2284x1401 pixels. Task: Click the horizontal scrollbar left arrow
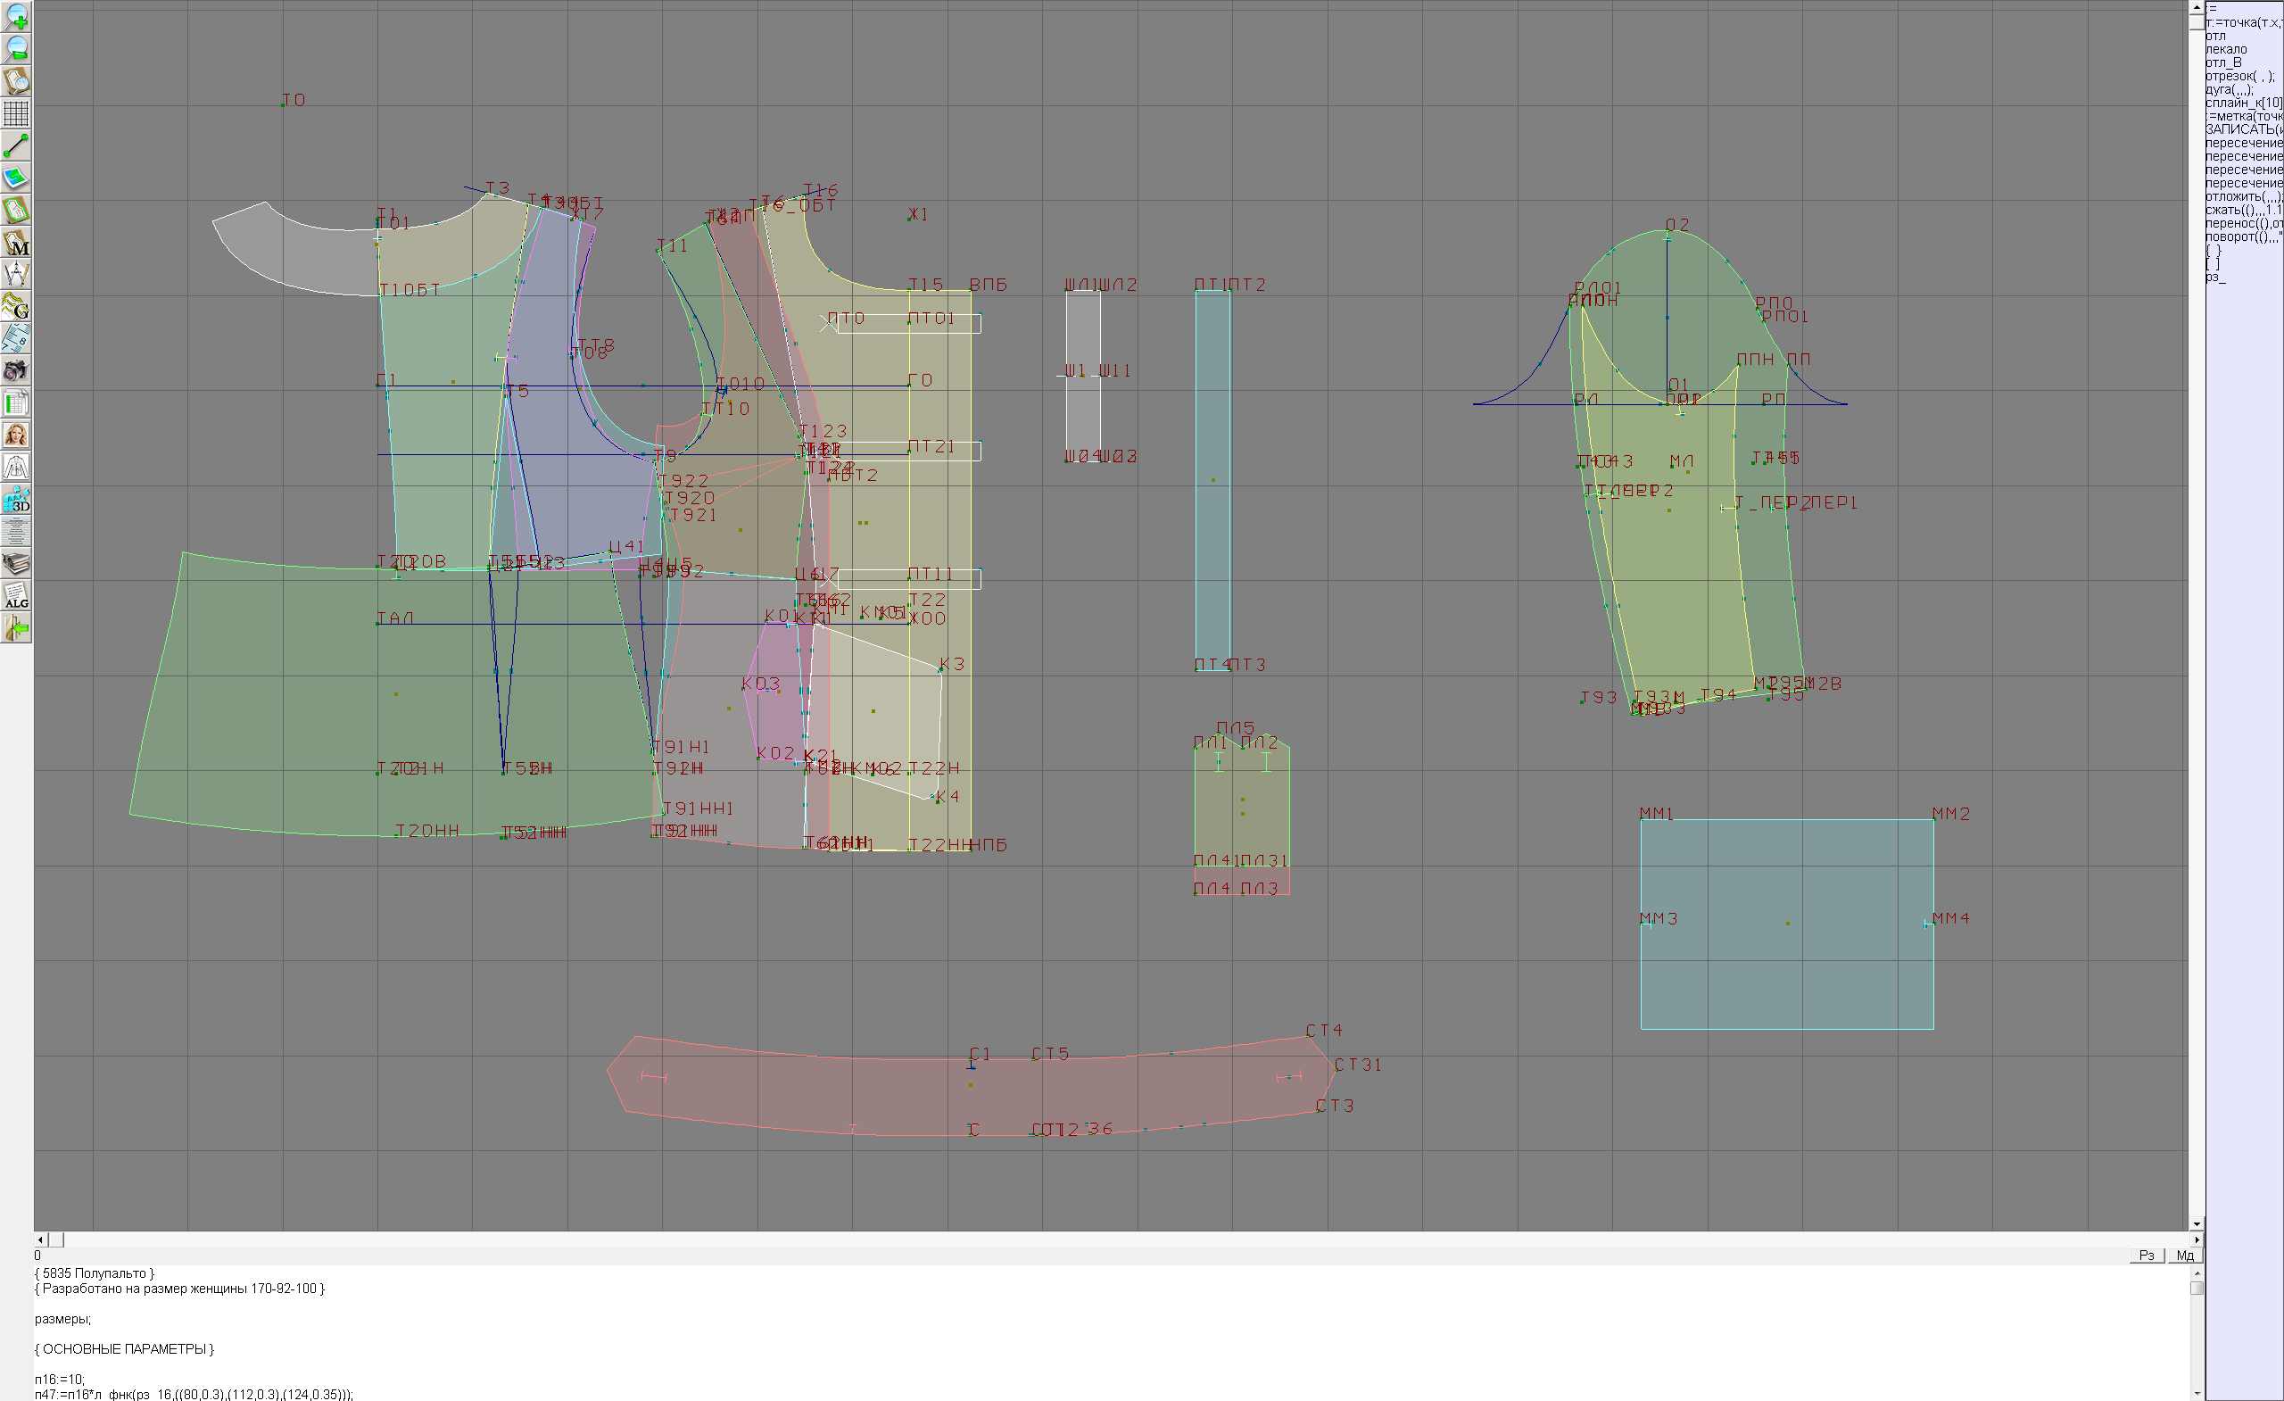[40, 1239]
